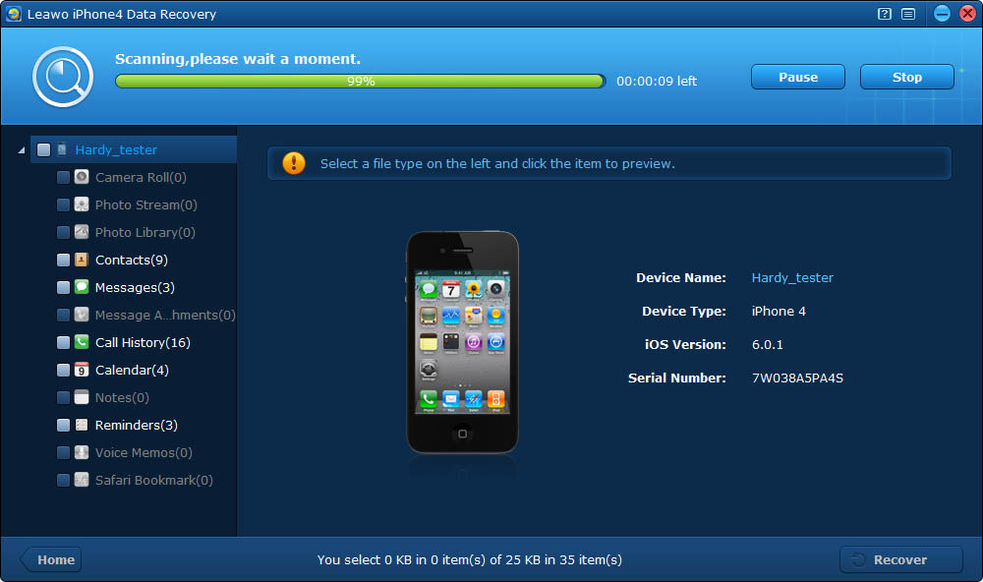This screenshot has width=983, height=582.
Task: Minimize the Leawo window
Action: (x=943, y=14)
